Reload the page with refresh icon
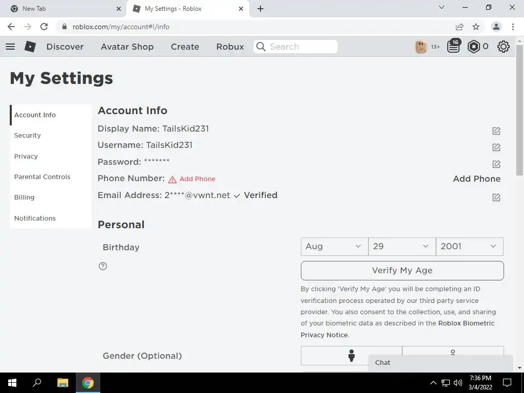Screen dimensions: 524x393 point(44,27)
